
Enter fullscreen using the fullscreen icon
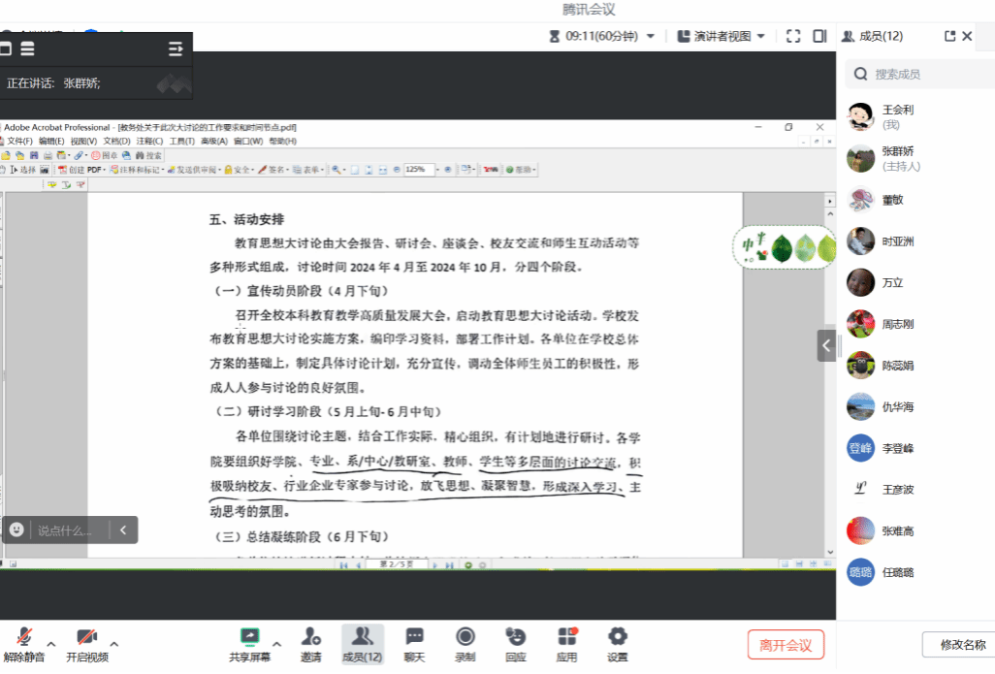pyautogui.click(x=793, y=36)
